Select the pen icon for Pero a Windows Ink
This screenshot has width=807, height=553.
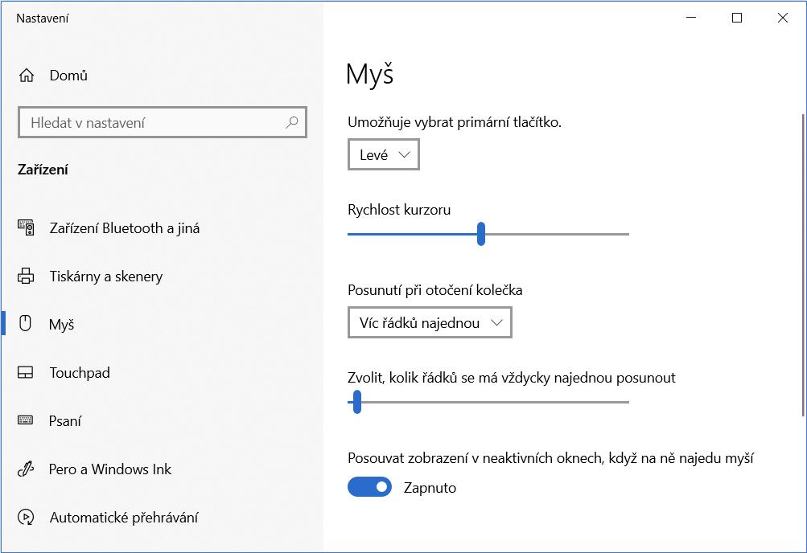[26, 469]
